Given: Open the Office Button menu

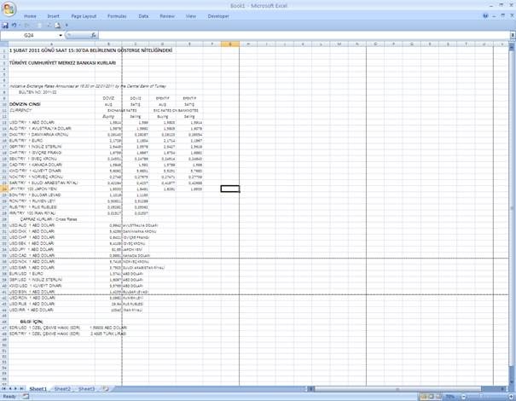Looking at the screenshot, I should [x=9, y=9].
